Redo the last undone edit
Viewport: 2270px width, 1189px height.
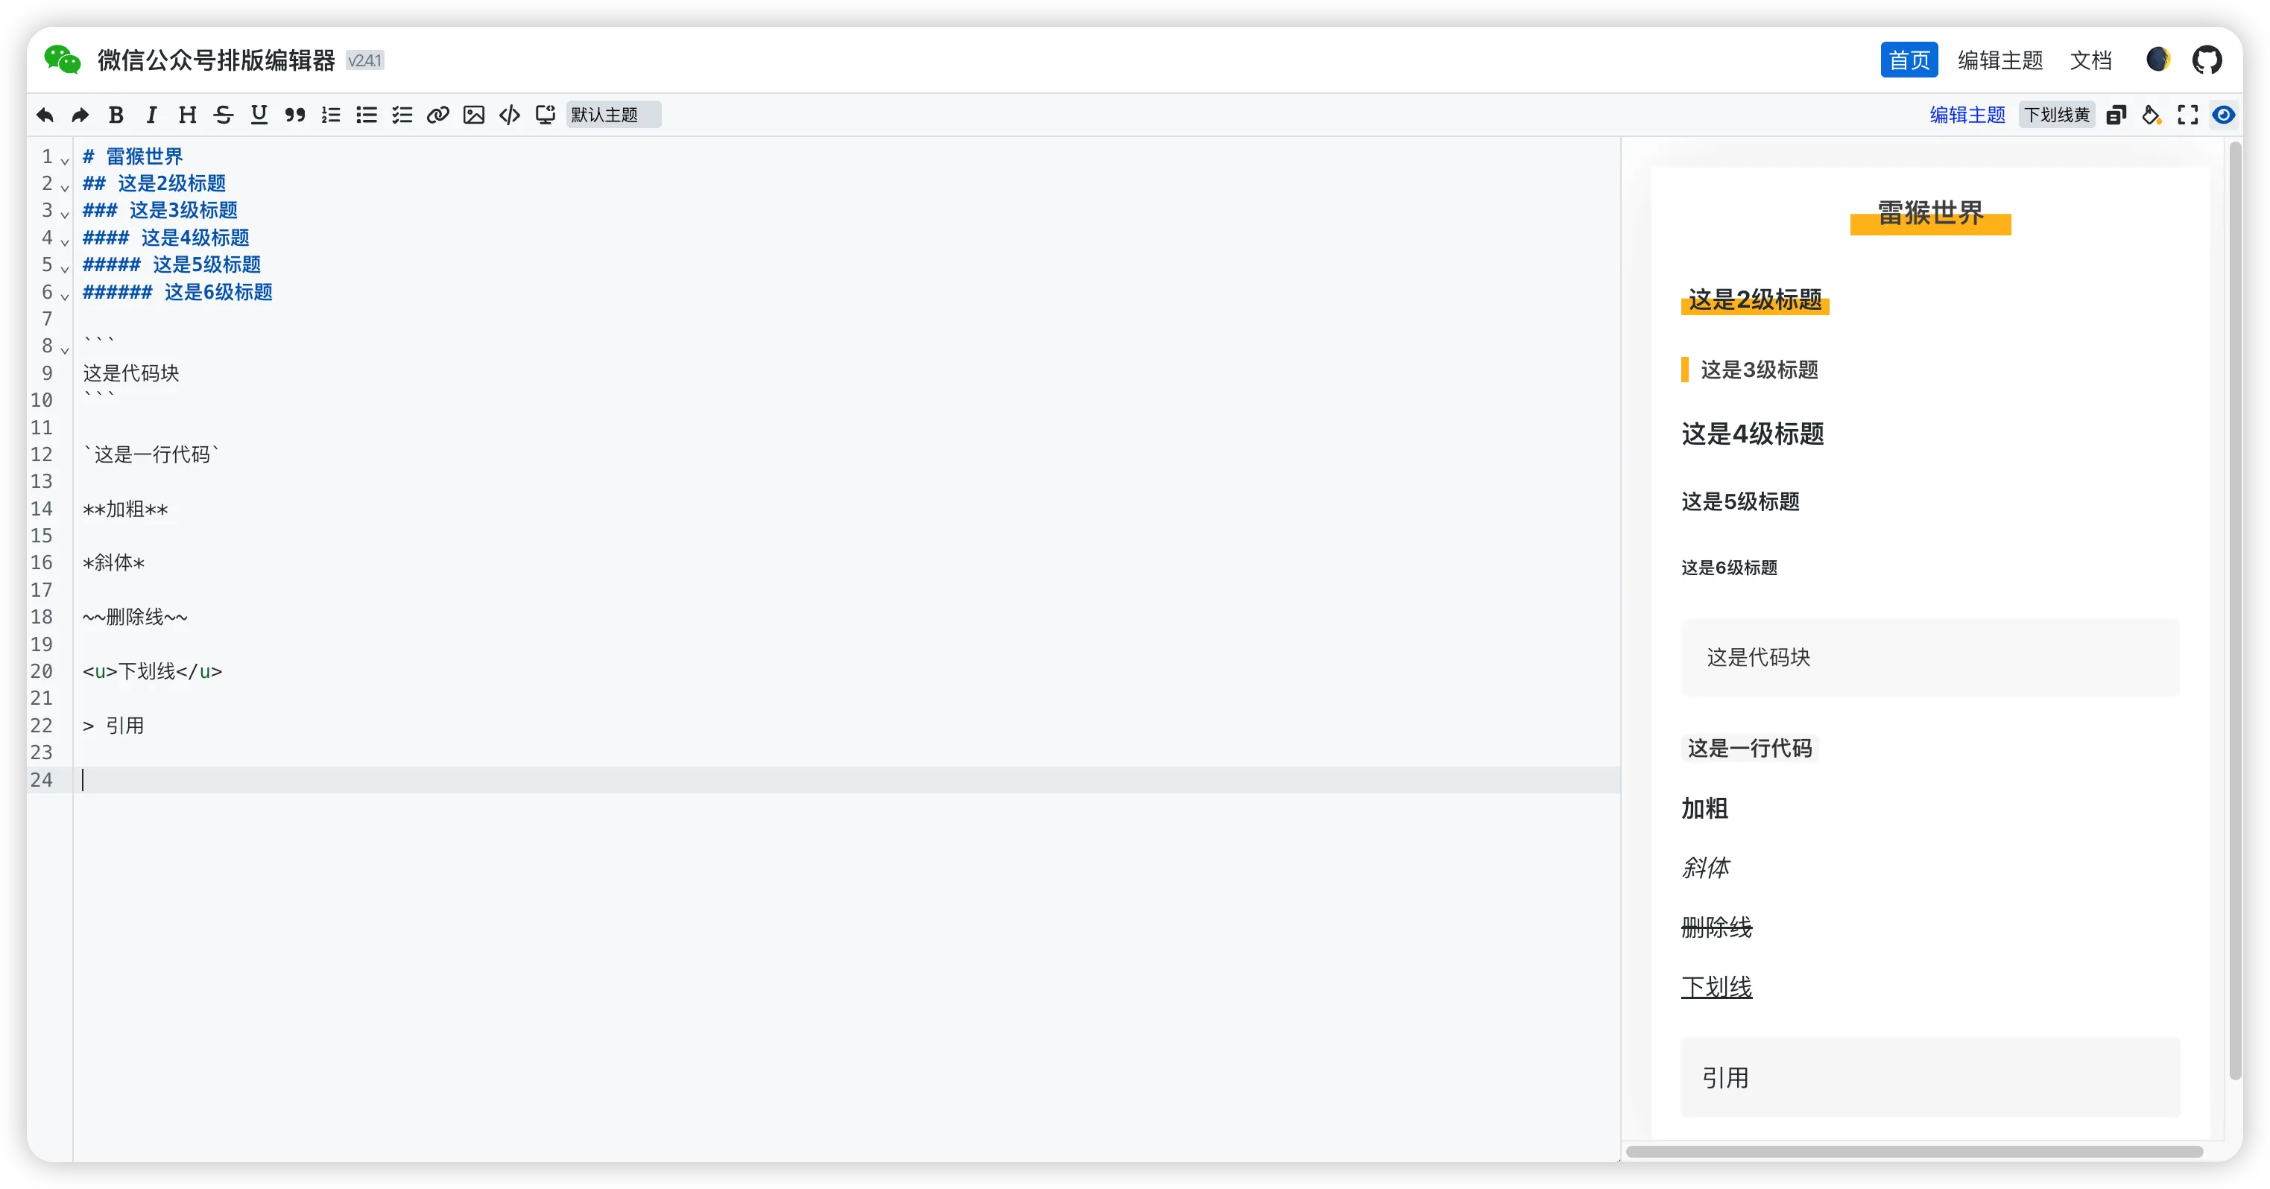[x=80, y=115]
